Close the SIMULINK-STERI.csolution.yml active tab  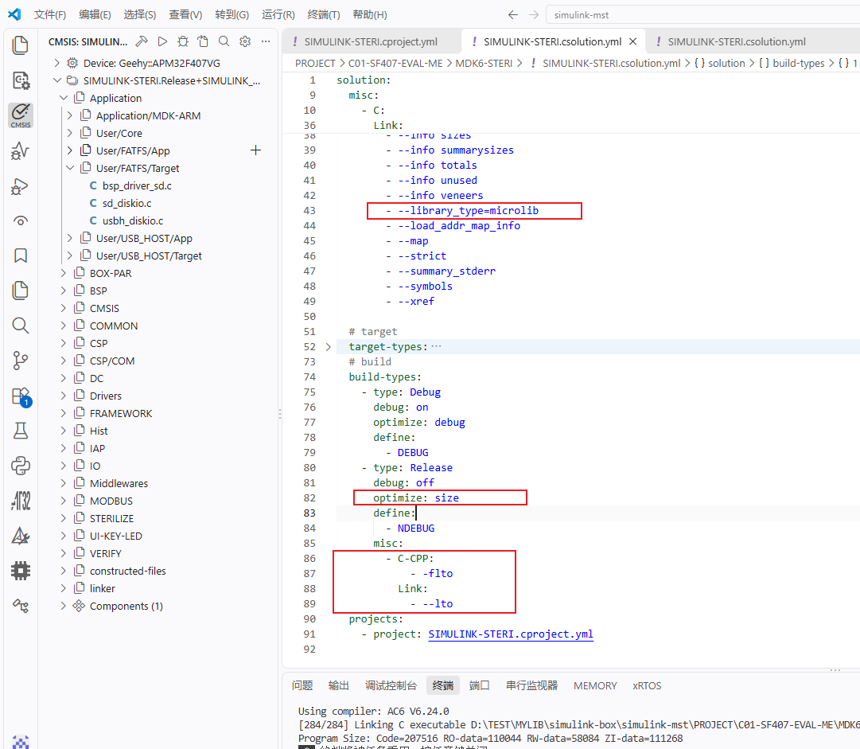pyautogui.click(x=633, y=41)
